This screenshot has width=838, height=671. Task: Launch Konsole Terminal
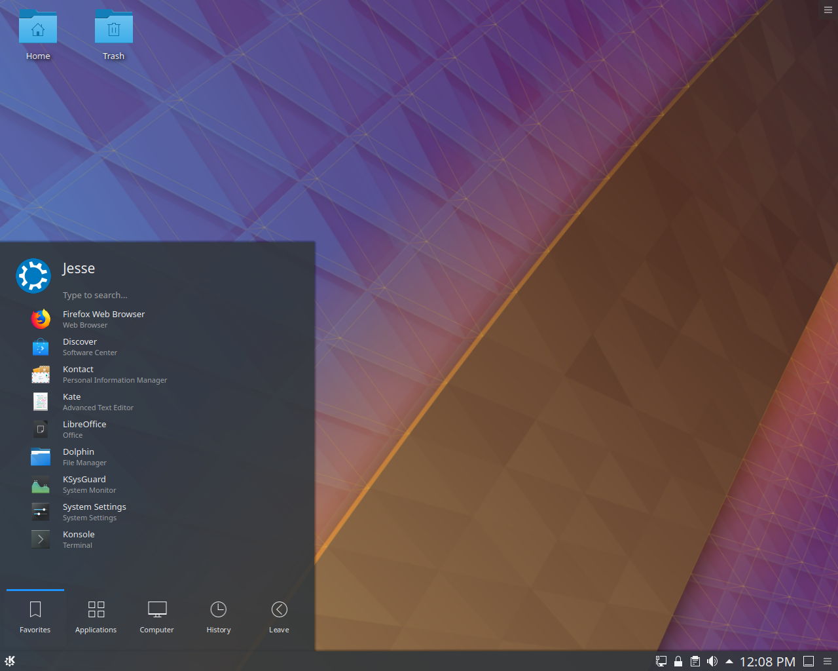(157, 539)
